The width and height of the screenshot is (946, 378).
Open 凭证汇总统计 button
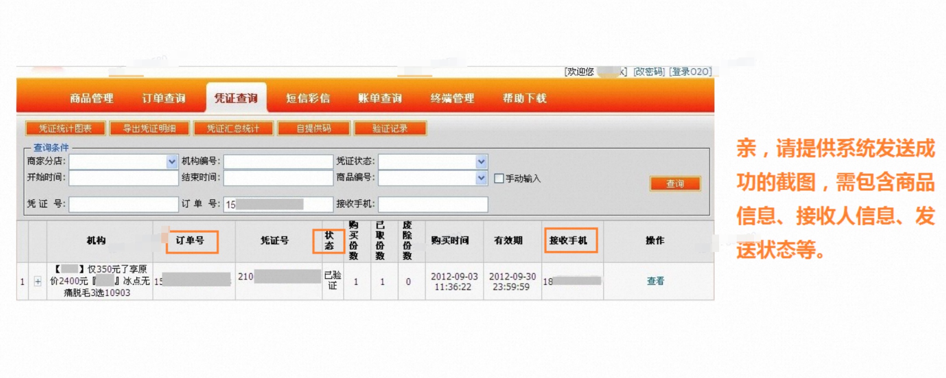tap(233, 129)
